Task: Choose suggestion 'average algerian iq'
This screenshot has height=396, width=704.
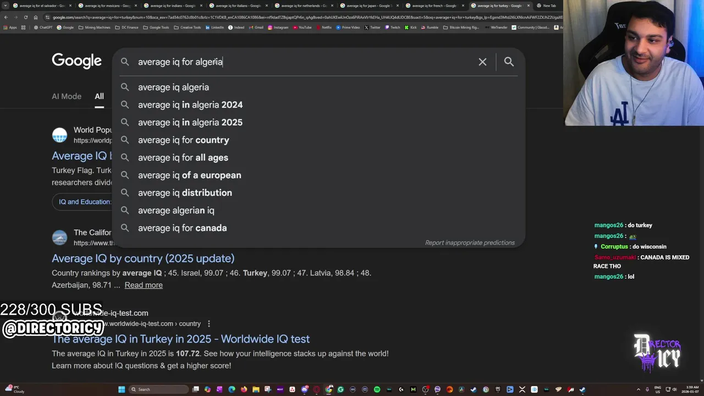Action: tap(318, 210)
